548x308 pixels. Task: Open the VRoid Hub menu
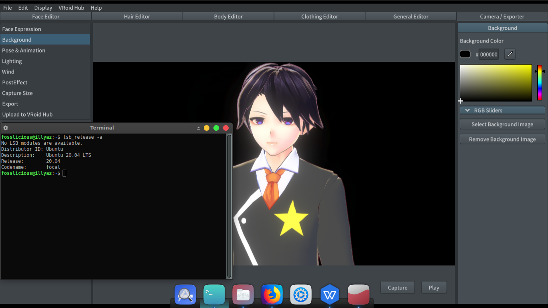point(71,7)
